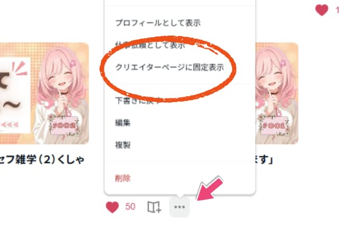Click the #002 name tag on left thumbnail
The height and width of the screenshot is (226, 339).
(64, 125)
